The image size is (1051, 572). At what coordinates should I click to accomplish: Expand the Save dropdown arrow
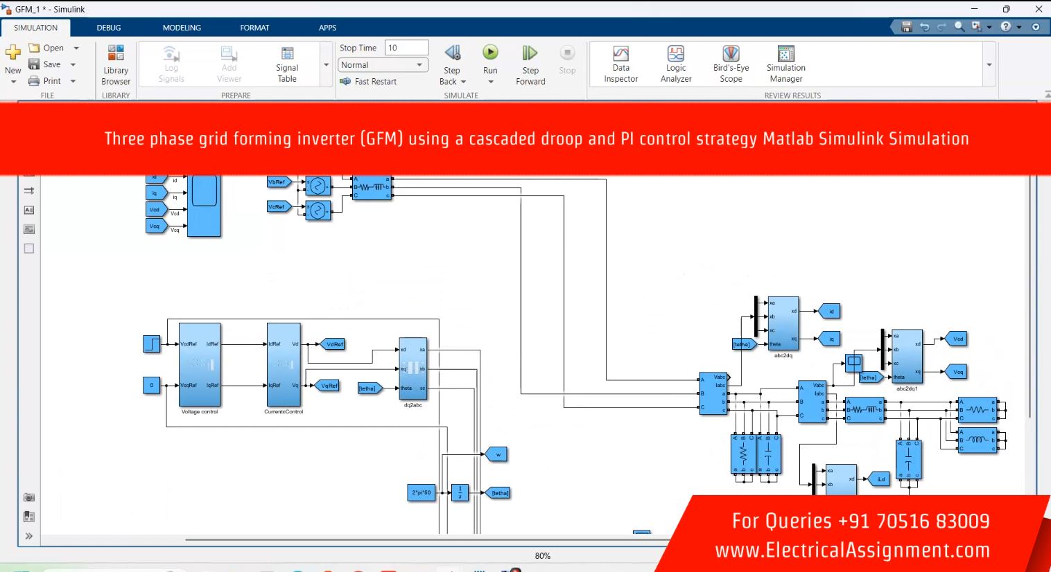pos(73,64)
